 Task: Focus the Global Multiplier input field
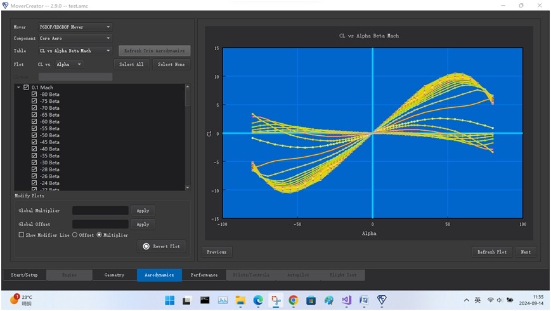pyautogui.click(x=100, y=210)
